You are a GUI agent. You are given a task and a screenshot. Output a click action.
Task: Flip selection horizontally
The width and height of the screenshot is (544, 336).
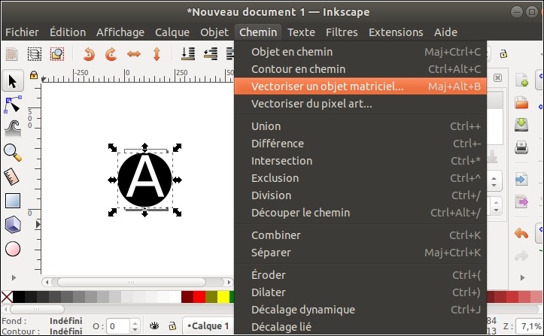[x=134, y=54]
